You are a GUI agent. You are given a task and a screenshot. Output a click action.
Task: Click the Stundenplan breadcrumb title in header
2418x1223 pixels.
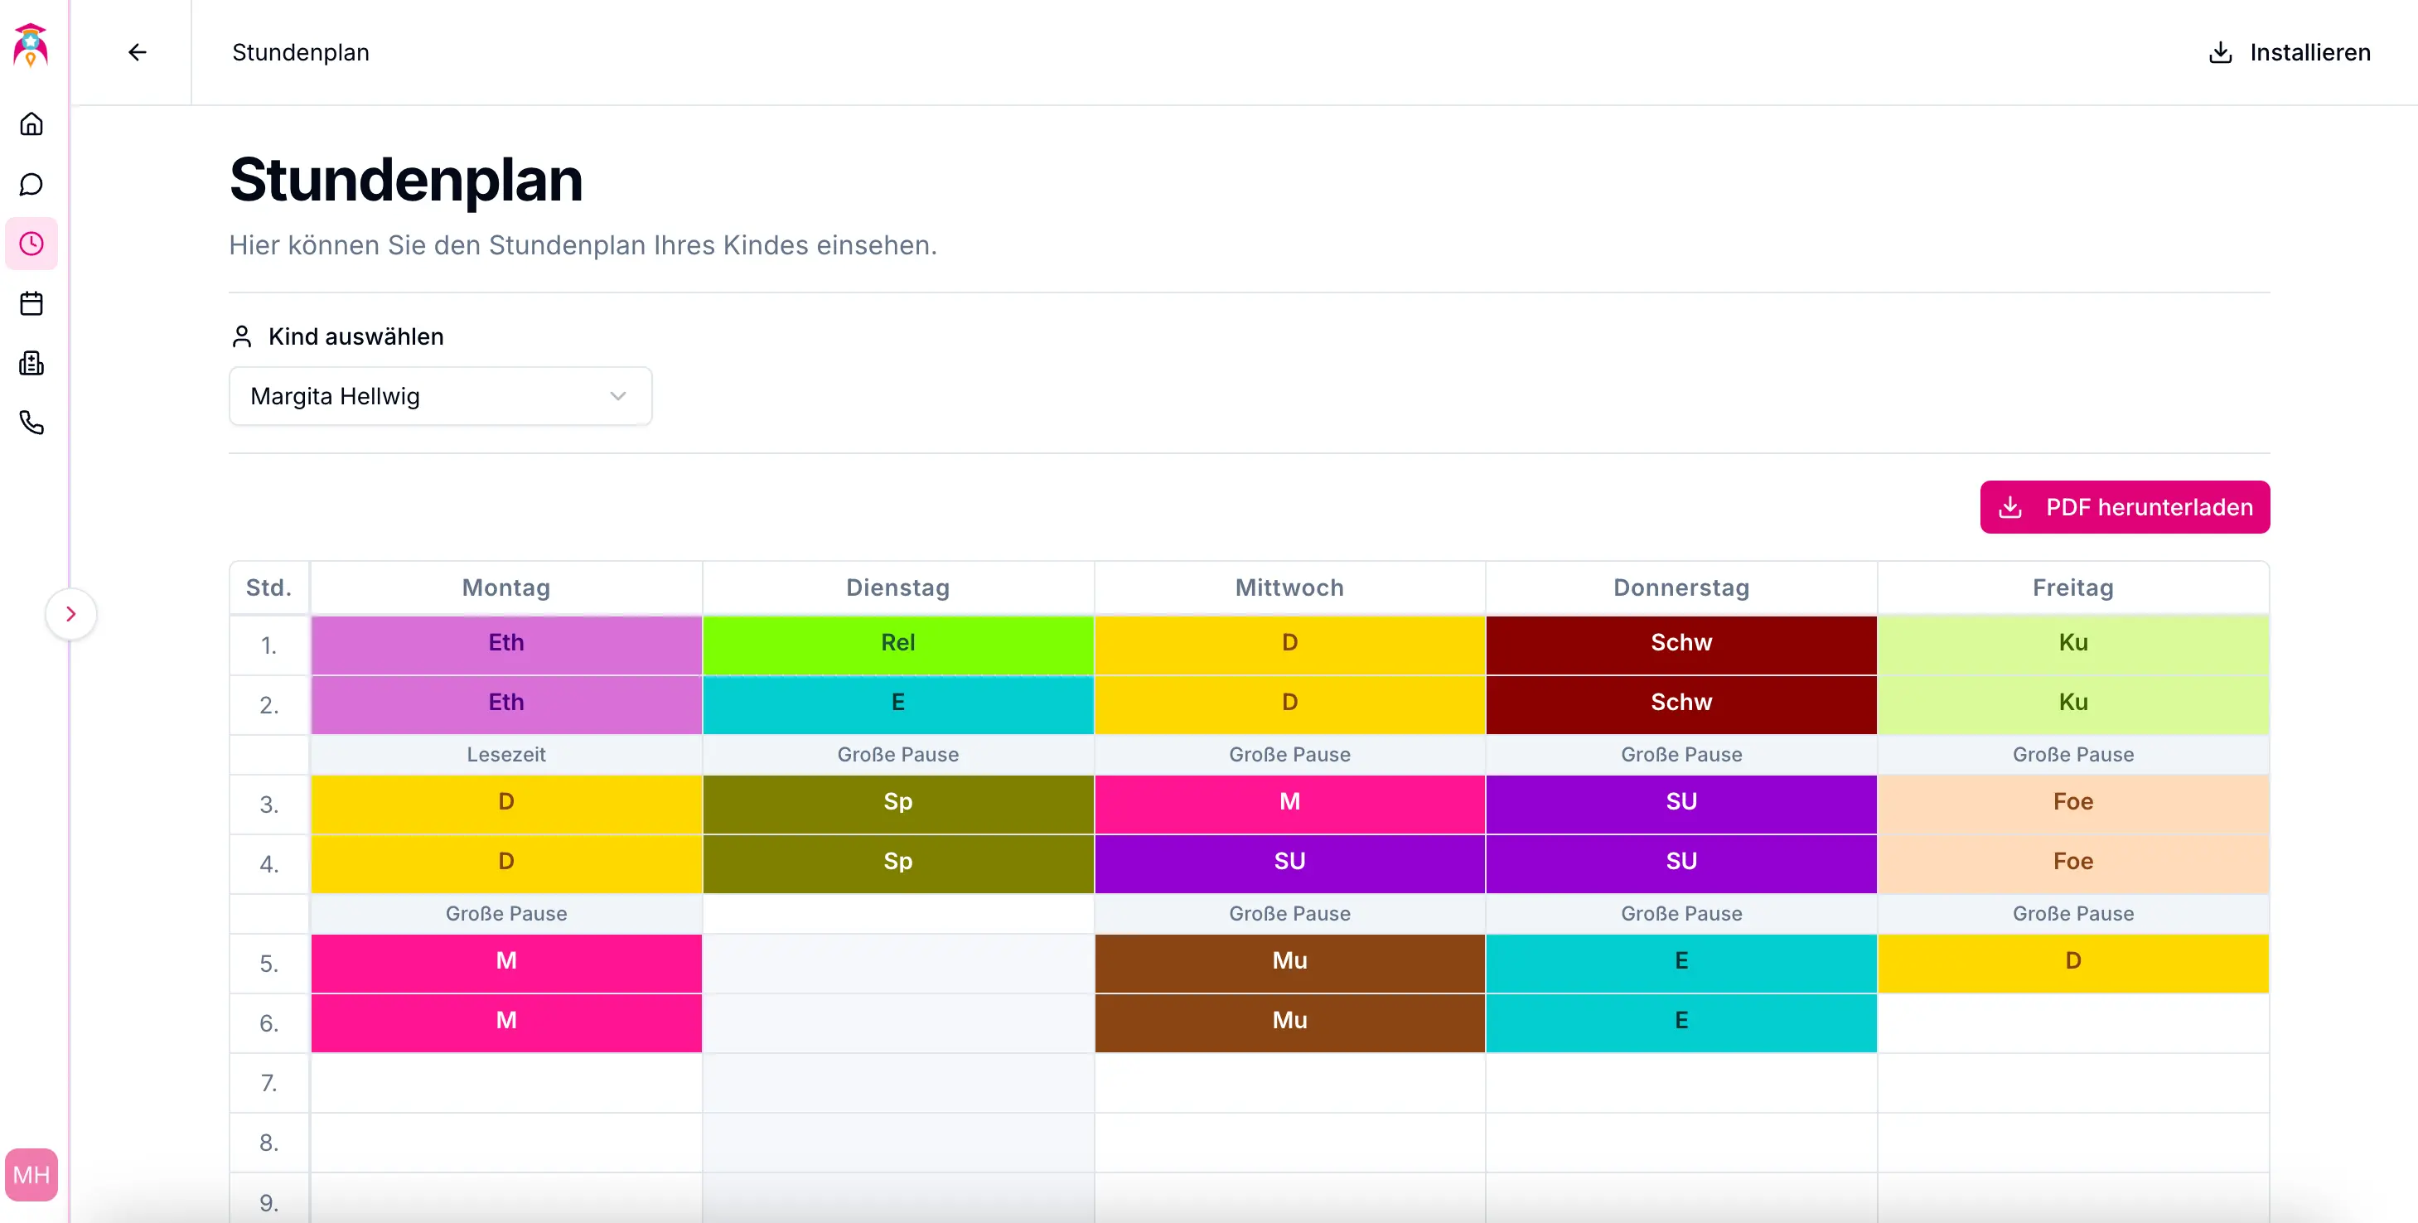[300, 52]
